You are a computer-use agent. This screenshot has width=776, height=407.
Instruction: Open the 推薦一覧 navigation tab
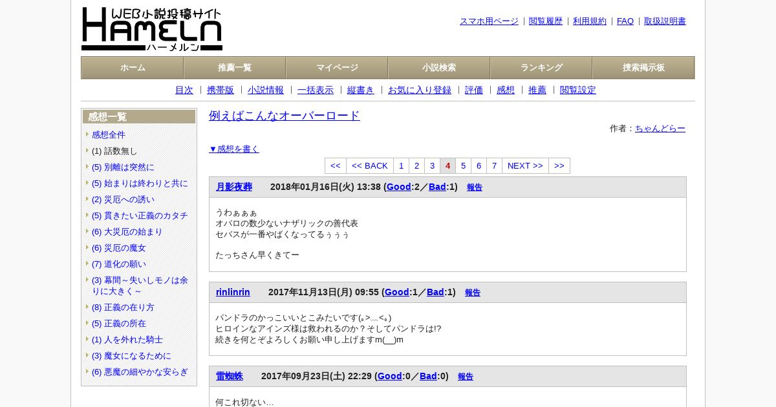pyautogui.click(x=235, y=68)
